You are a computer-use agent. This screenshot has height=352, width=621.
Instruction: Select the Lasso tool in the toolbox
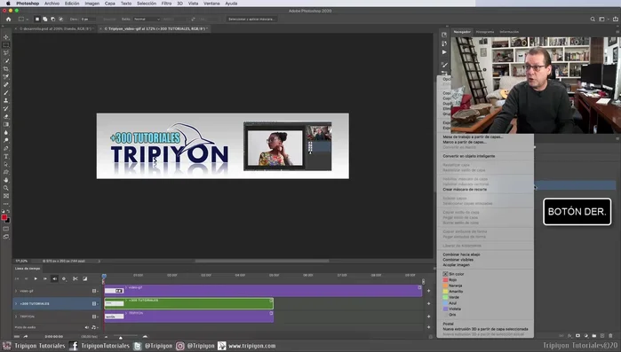[6, 53]
